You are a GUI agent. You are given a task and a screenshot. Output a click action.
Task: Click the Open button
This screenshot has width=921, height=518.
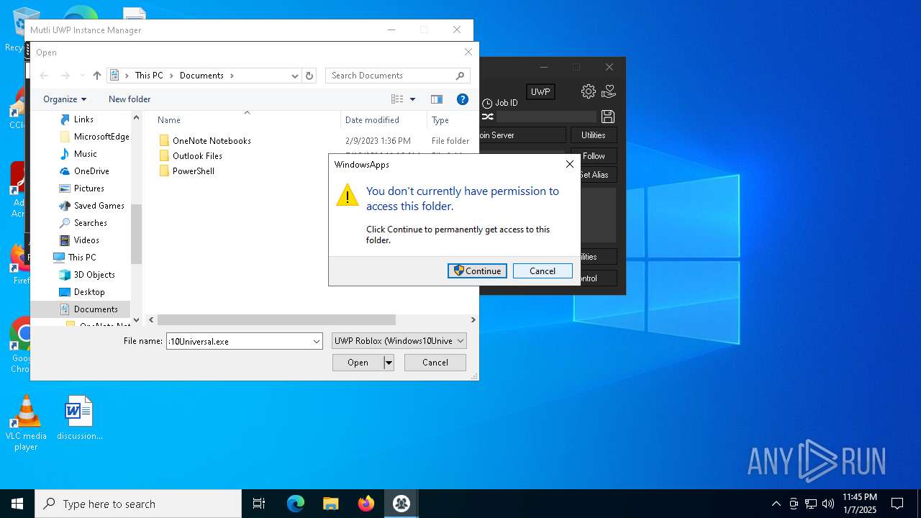358,363
